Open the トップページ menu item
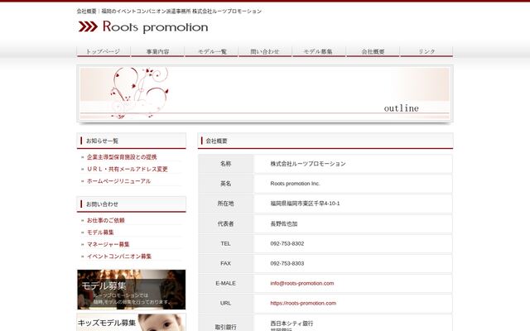The image size is (530, 331). pyautogui.click(x=104, y=51)
